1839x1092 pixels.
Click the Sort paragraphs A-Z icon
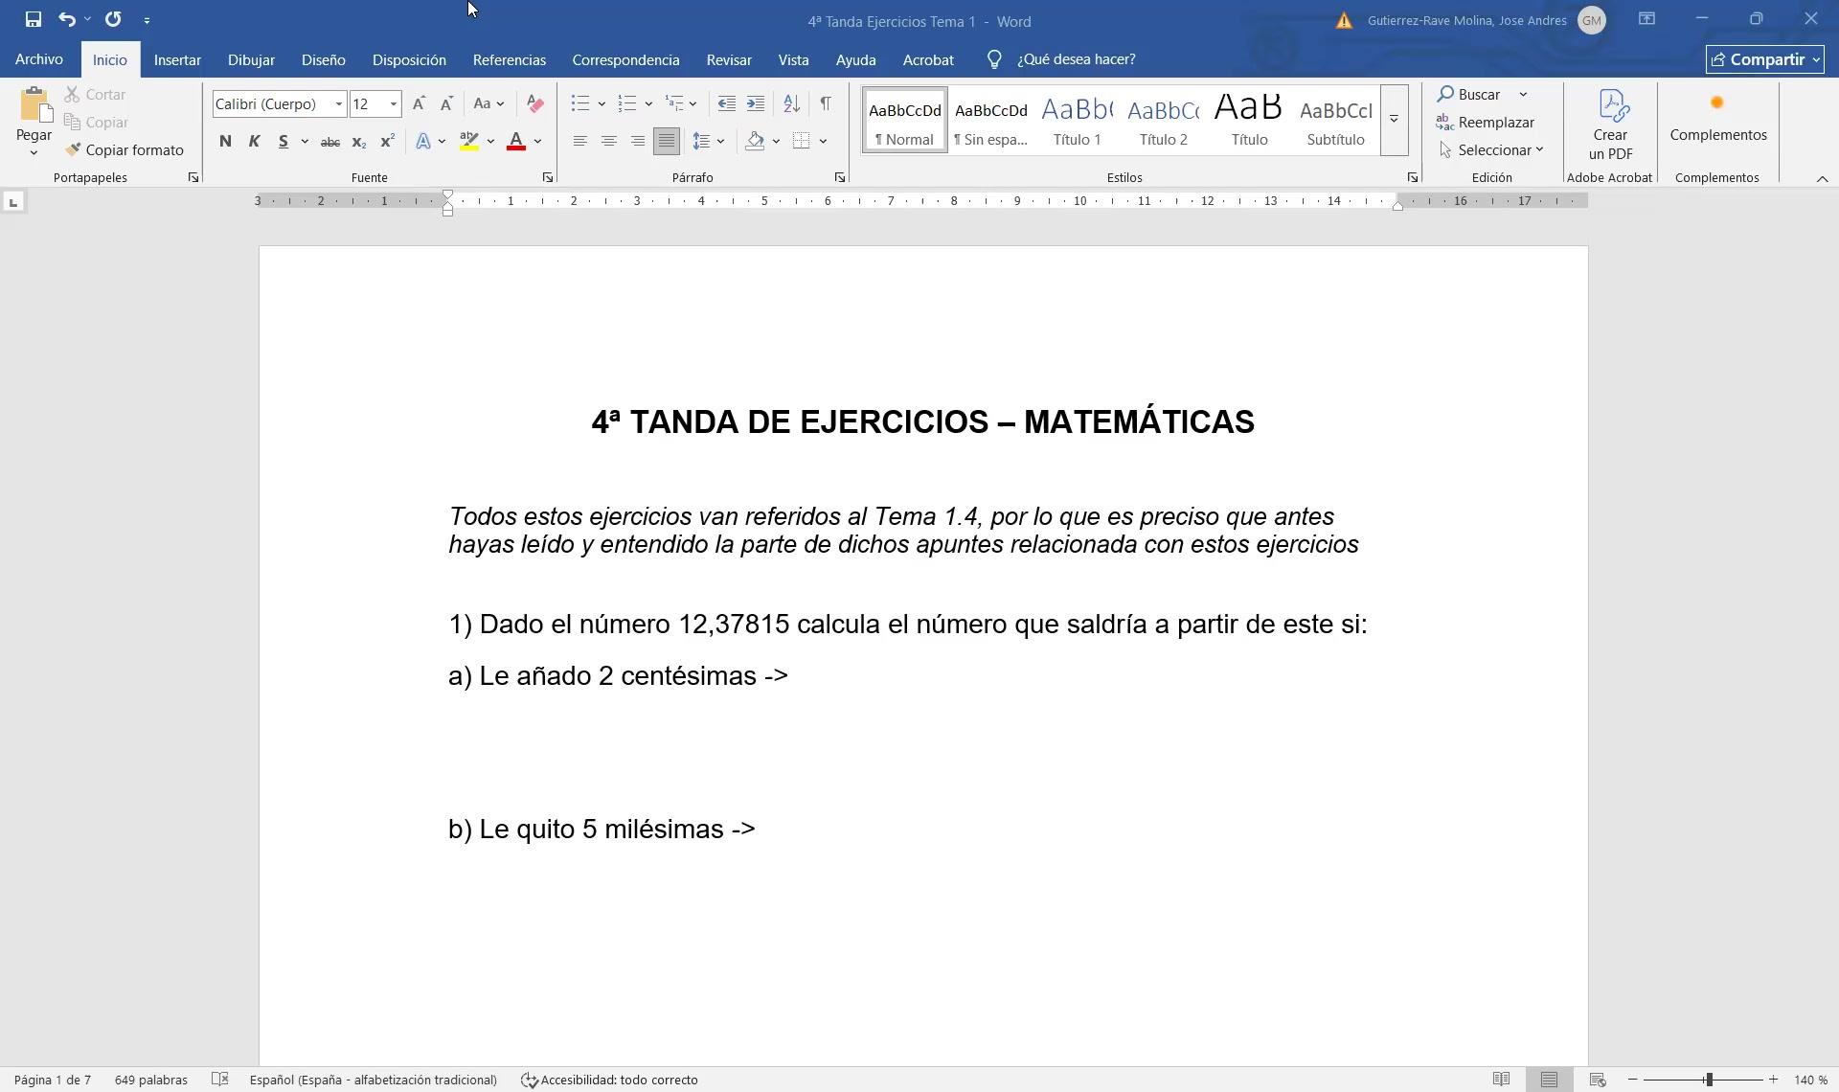pyautogui.click(x=791, y=103)
